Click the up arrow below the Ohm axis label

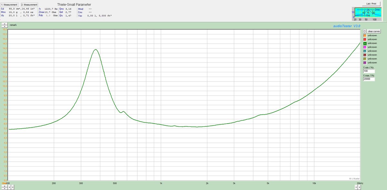pos(5,186)
